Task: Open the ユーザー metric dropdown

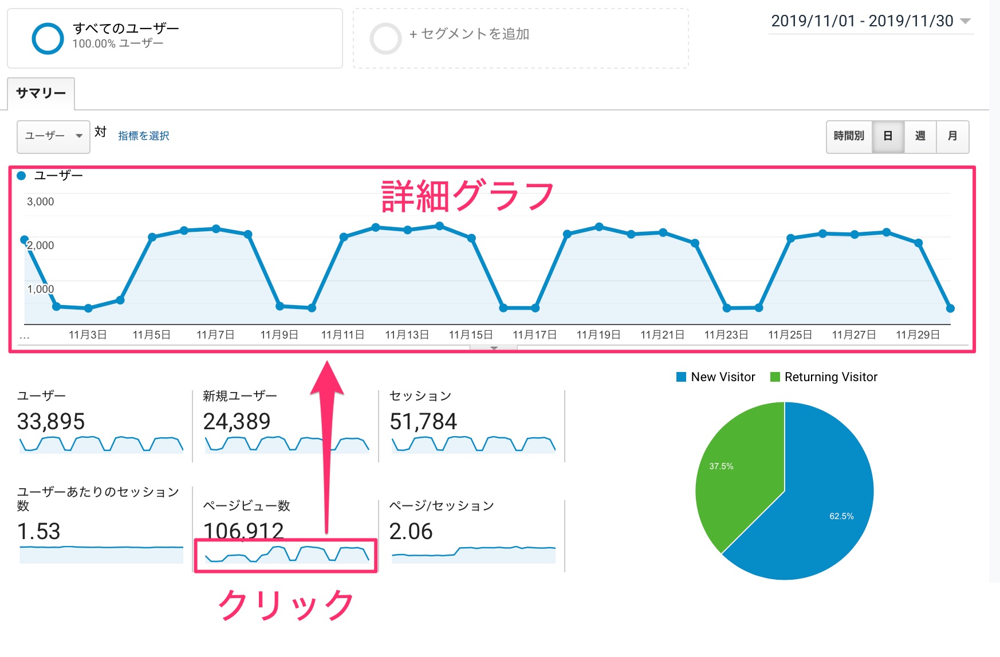Action: pyautogui.click(x=53, y=136)
